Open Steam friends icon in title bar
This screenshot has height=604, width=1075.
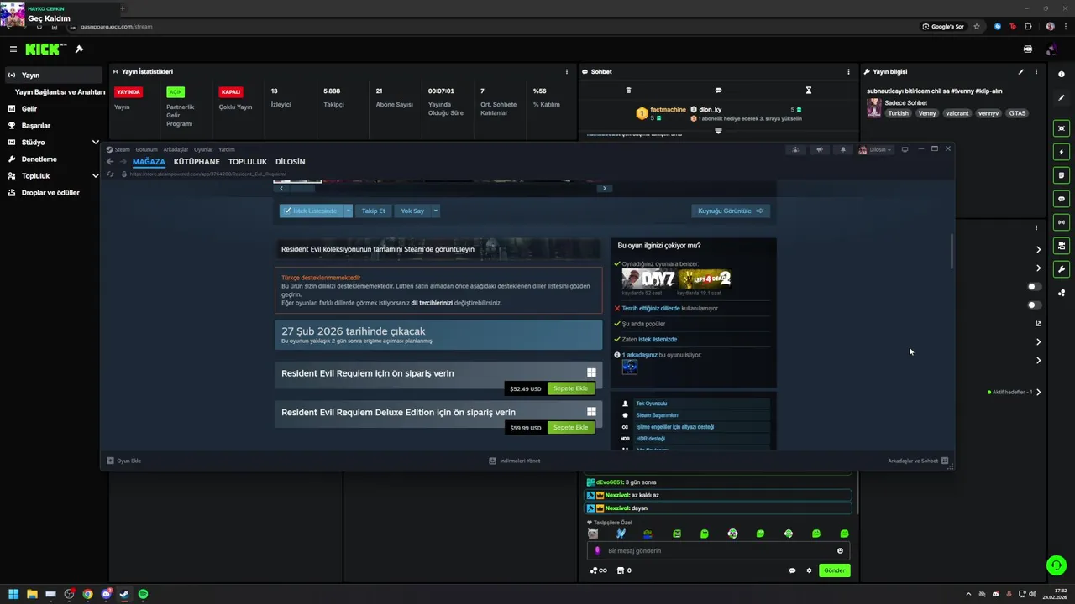(x=795, y=149)
